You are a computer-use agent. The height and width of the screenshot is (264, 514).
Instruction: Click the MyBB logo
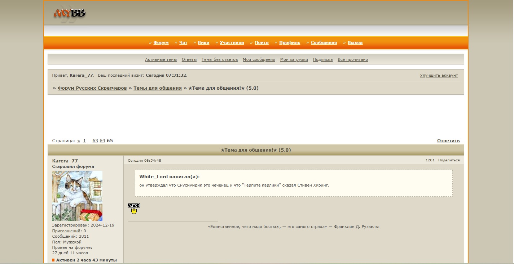70,14
